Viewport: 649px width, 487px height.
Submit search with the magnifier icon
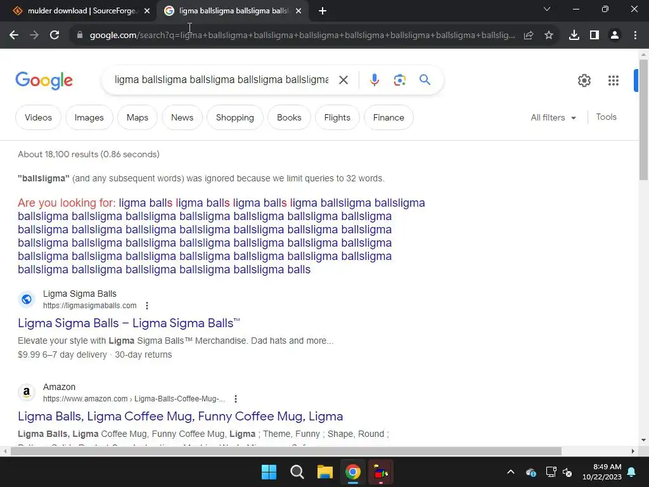[425, 79]
